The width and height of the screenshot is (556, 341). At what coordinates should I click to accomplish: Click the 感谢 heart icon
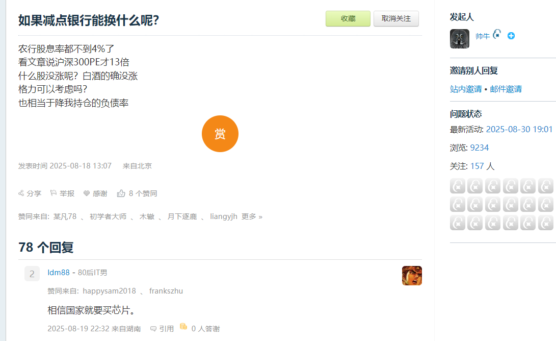(x=87, y=193)
